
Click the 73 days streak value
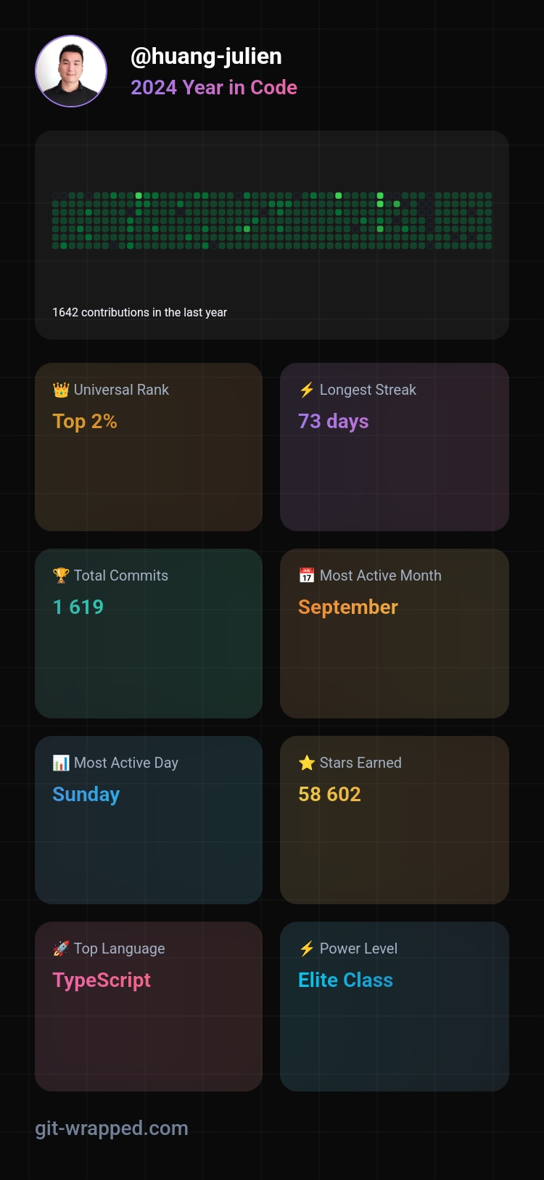[334, 422]
